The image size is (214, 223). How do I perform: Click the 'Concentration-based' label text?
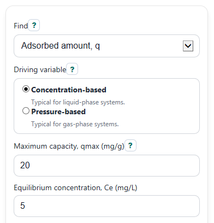click(x=69, y=90)
